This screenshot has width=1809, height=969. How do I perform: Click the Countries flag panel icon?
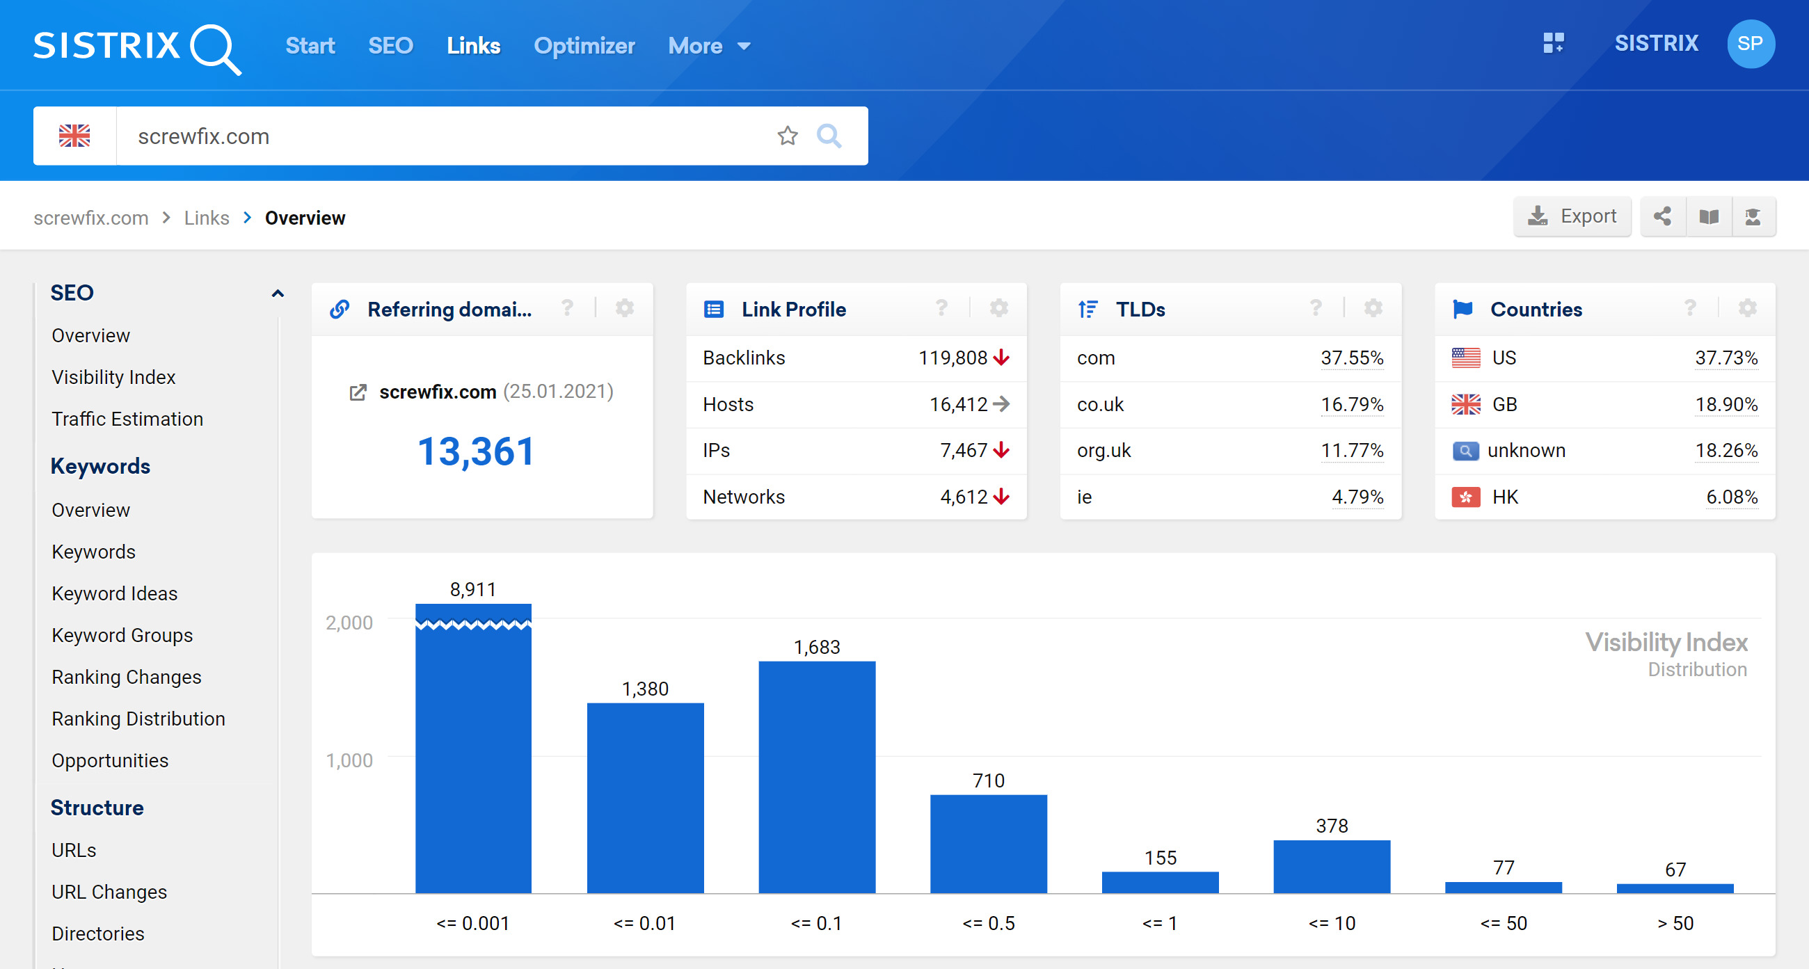click(1463, 309)
